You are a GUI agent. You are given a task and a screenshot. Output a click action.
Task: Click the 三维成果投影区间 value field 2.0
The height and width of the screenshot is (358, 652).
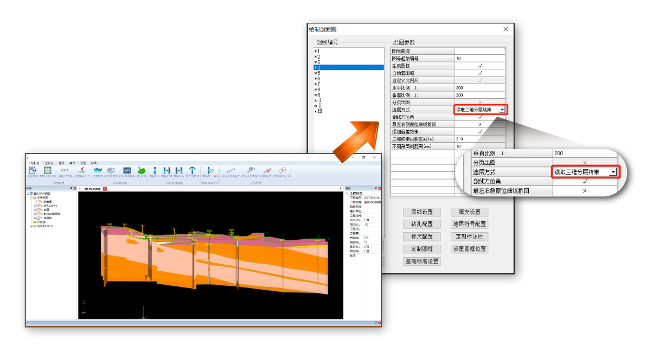(x=480, y=139)
